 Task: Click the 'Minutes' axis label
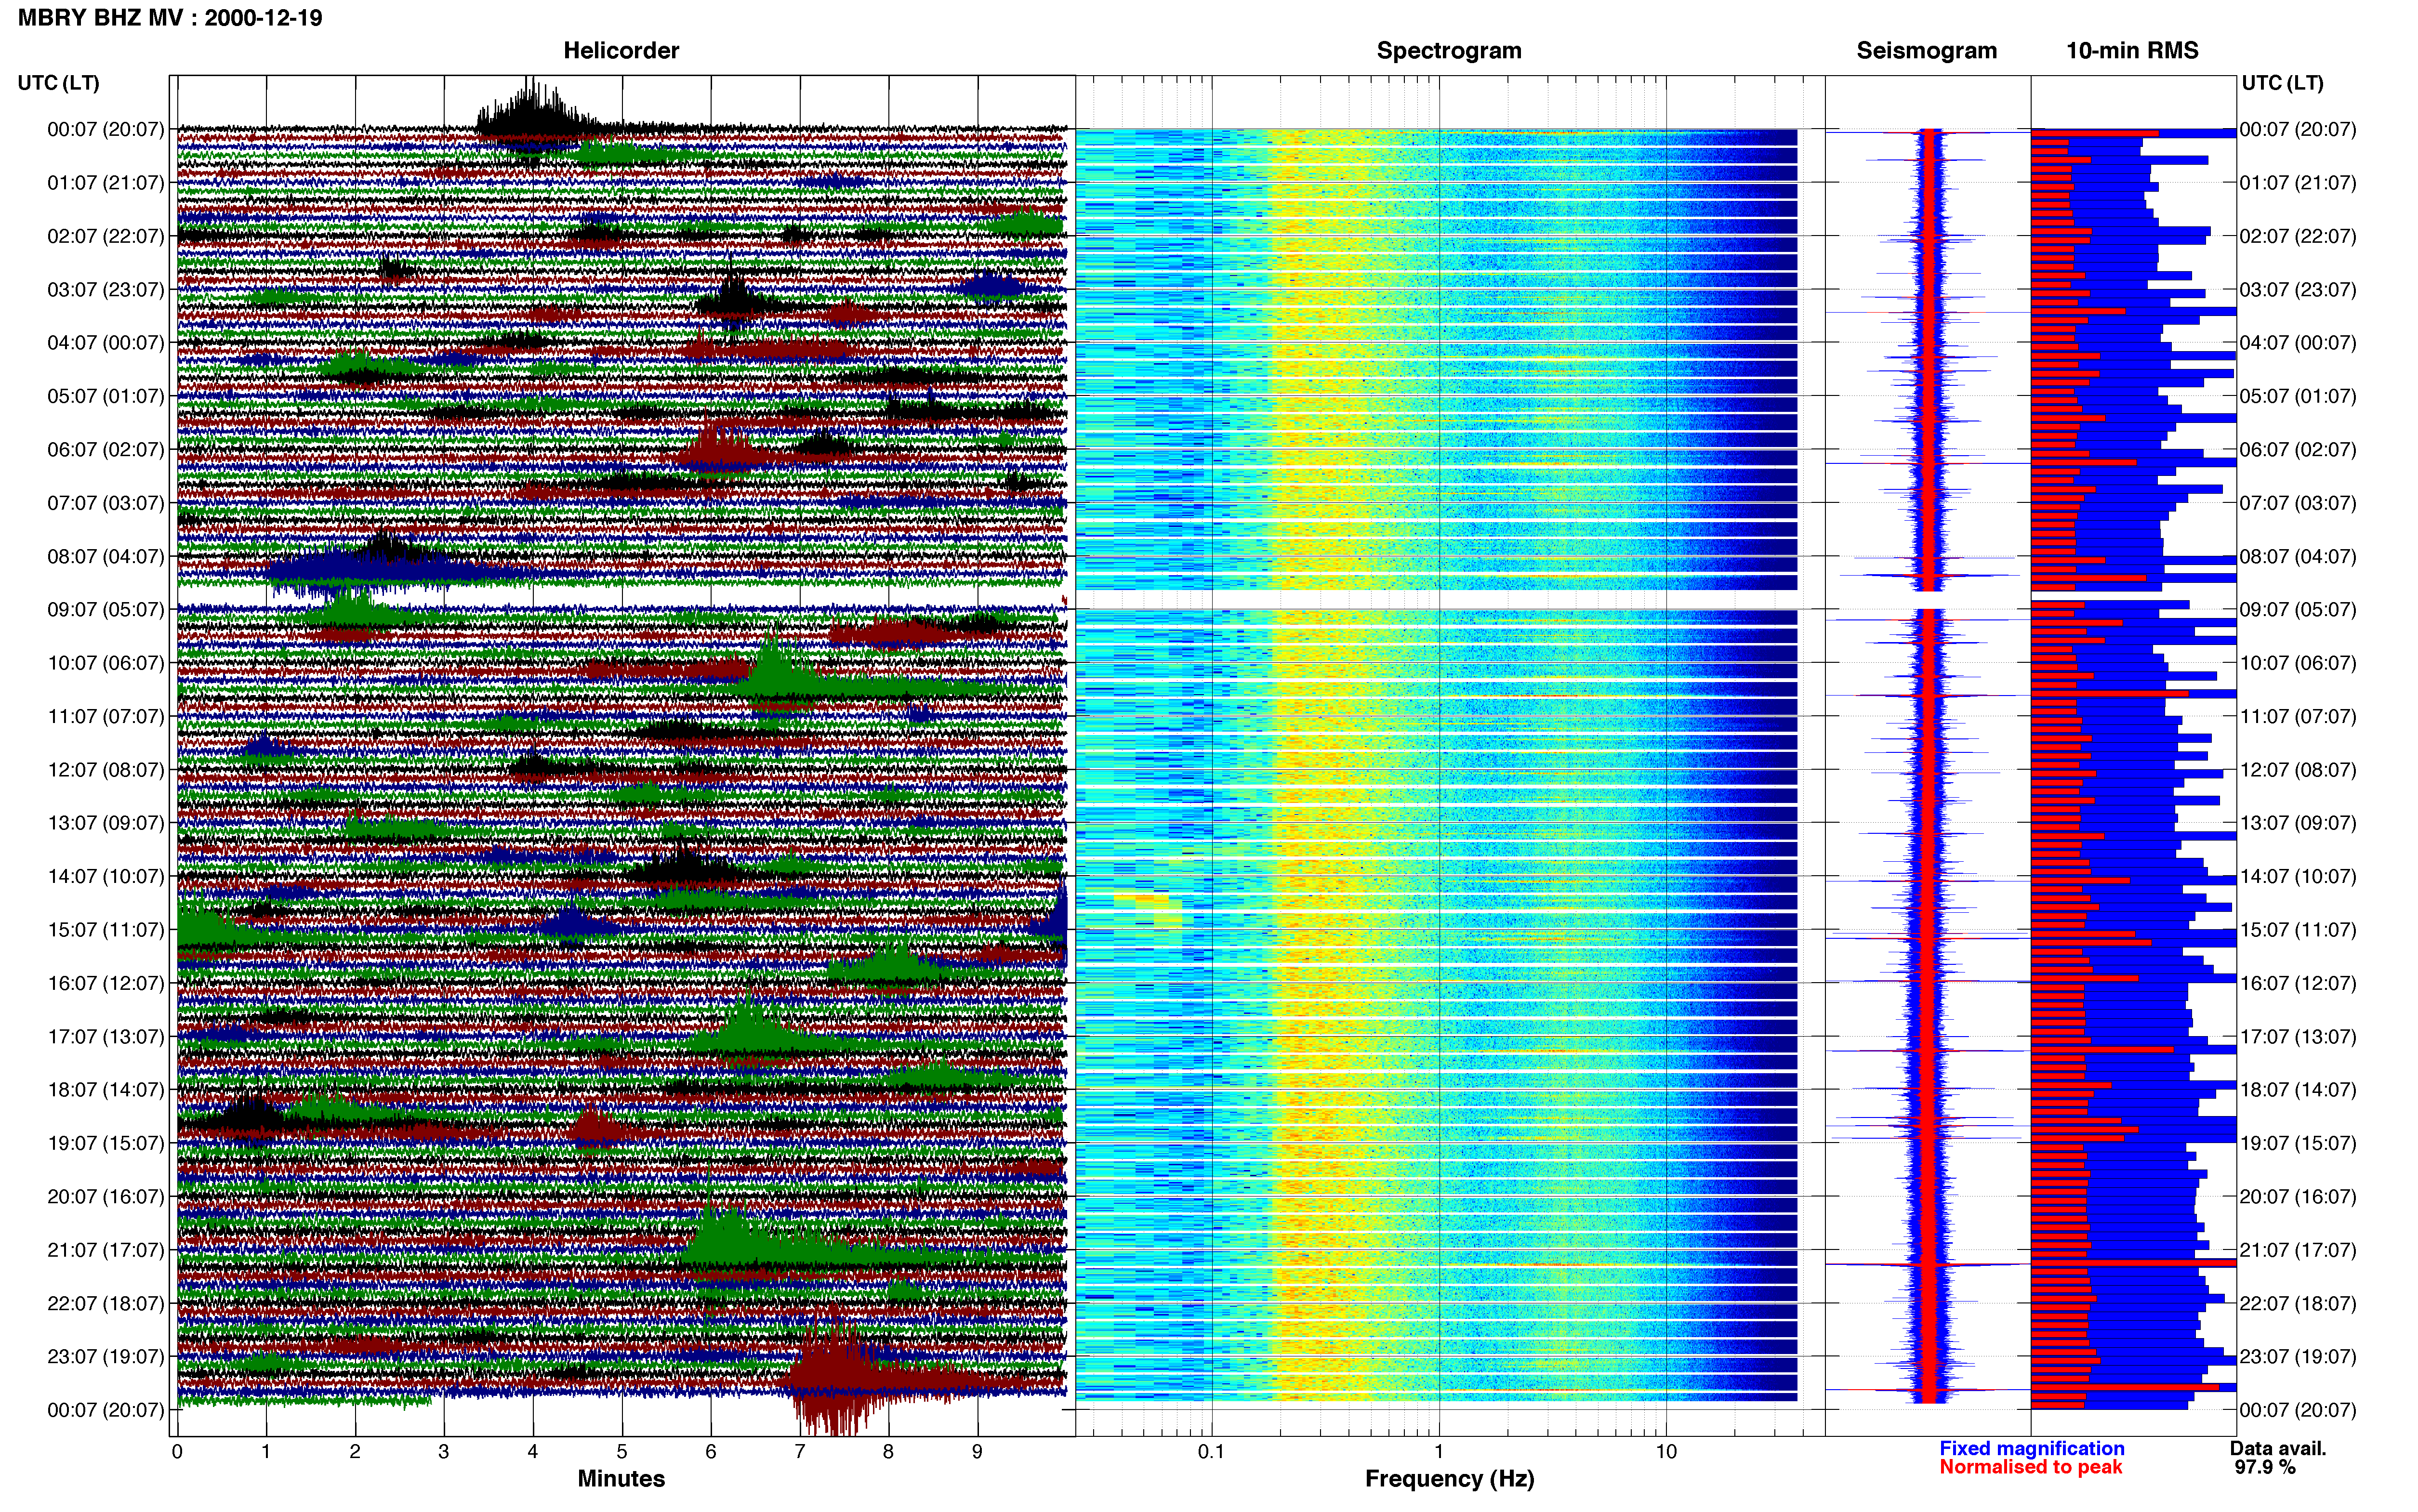tap(621, 1478)
